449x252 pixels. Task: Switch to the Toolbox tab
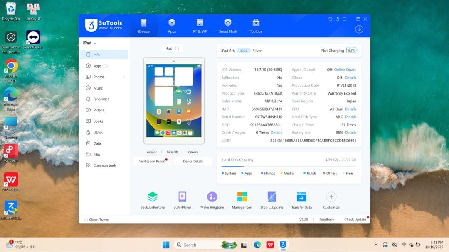256,26
